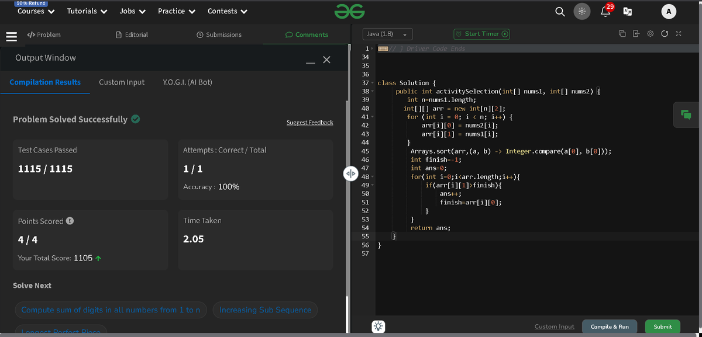Open the green chat bubble widget

pos(686,115)
